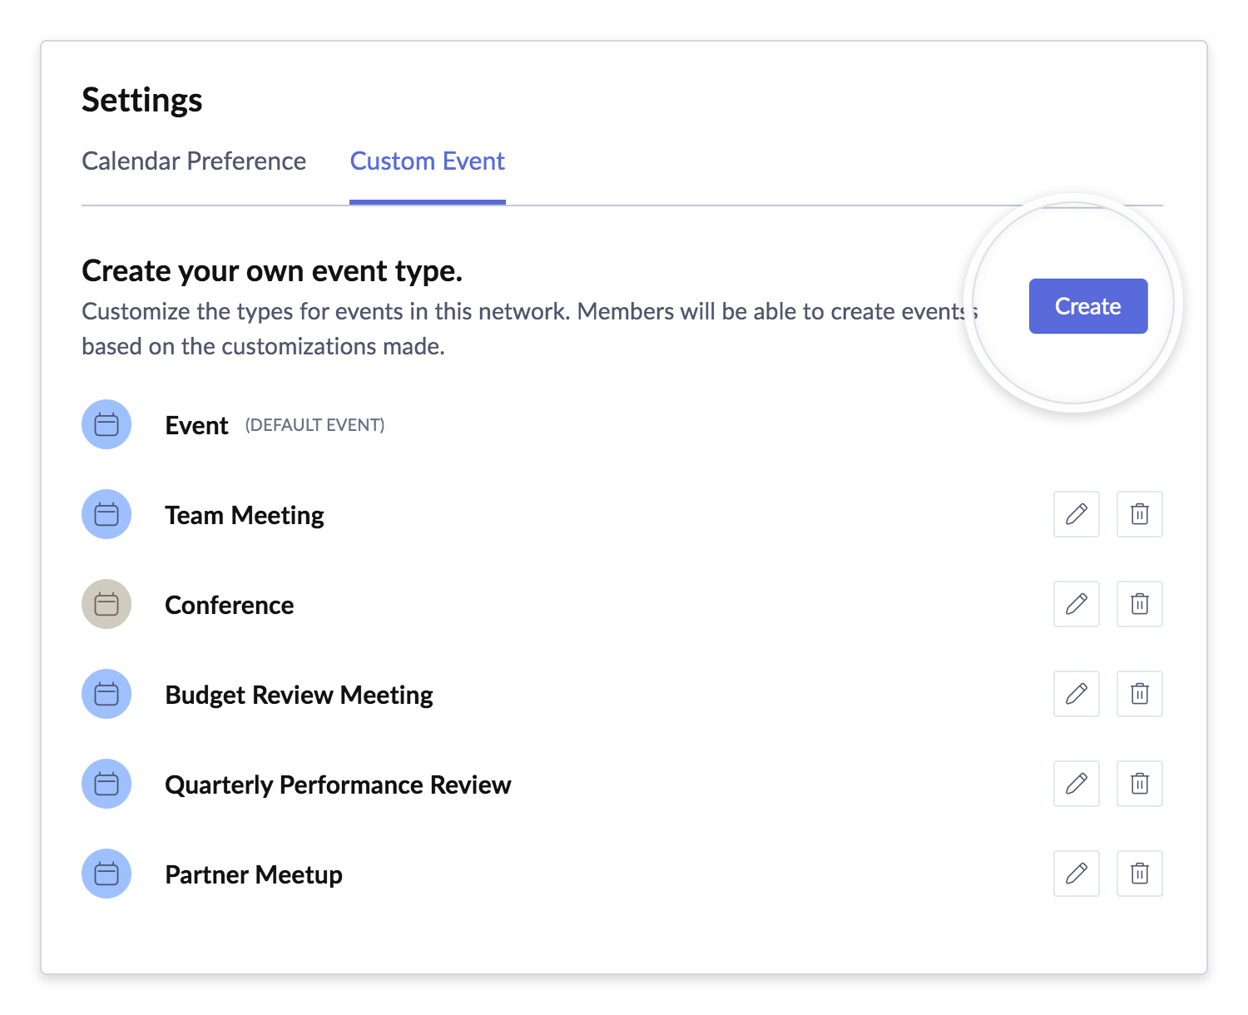Edit the Team Meeting event type

point(1076,514)
